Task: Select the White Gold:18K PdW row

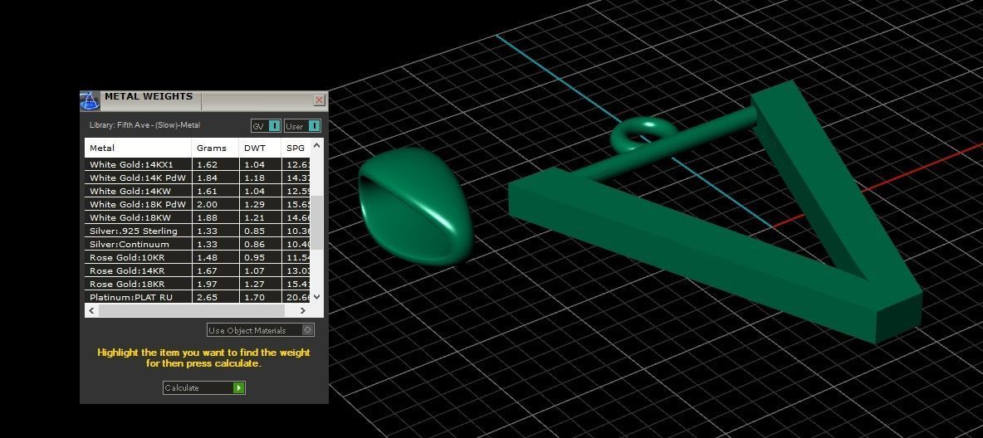Action: (198, 204)
